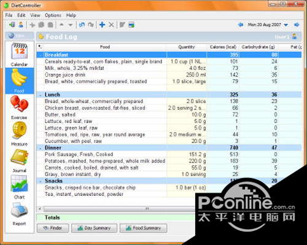Select the Tea, instant, unsweetened, powder row

pyautogui.click(x=117, y=194)
